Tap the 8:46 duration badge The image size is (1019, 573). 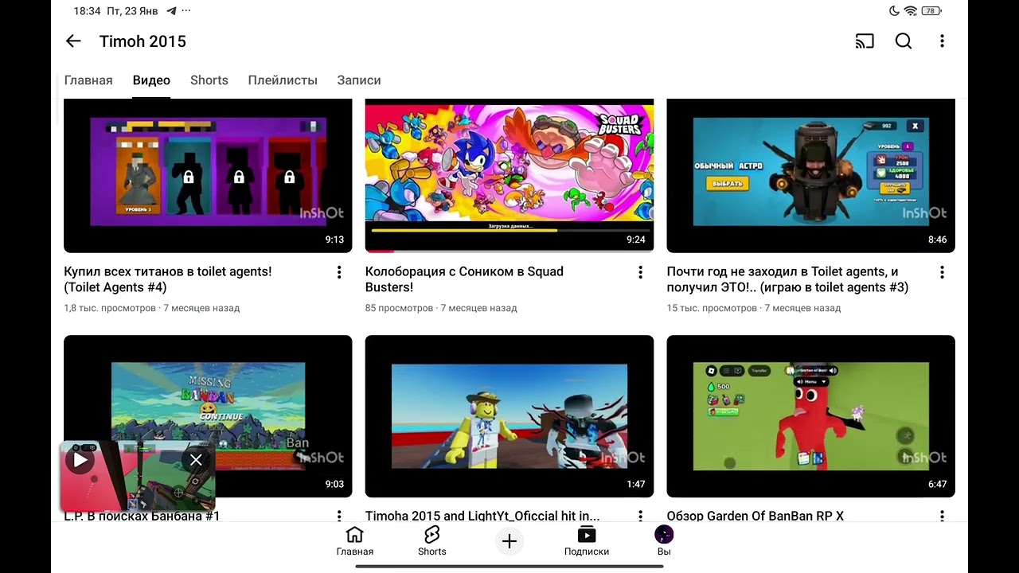pyautogui.click(x=937, y=240)
